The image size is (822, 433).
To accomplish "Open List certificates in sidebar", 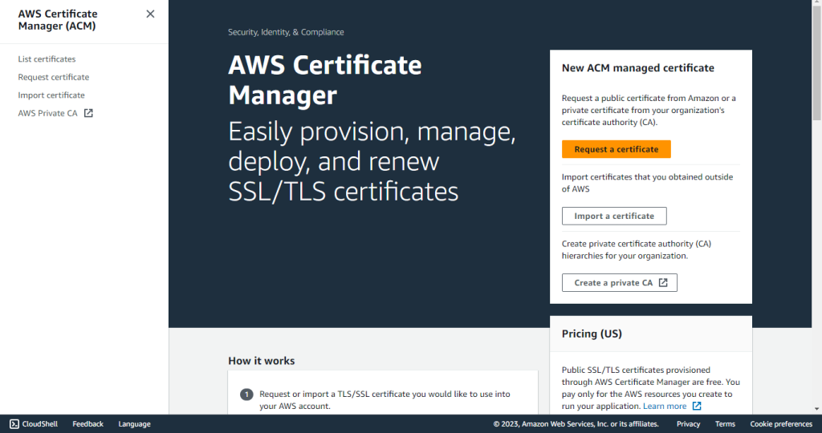I will tap(47, 59).
